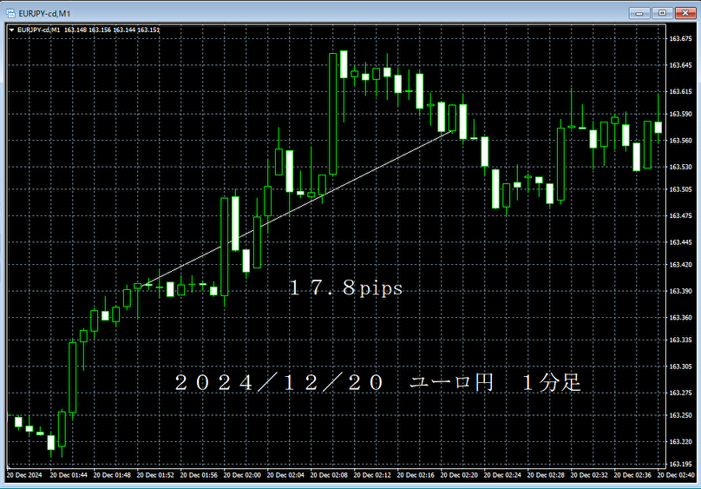The height and width of the screenshot is (489, 701).
Task: Click the 163.590 price scale label
Action: (680, 114)
